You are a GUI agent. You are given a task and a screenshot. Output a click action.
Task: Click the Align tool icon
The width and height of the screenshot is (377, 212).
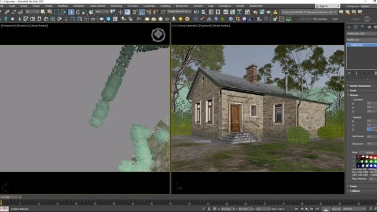click(203, 12)
